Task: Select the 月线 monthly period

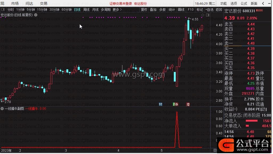Action: click(x=95, y=10)
